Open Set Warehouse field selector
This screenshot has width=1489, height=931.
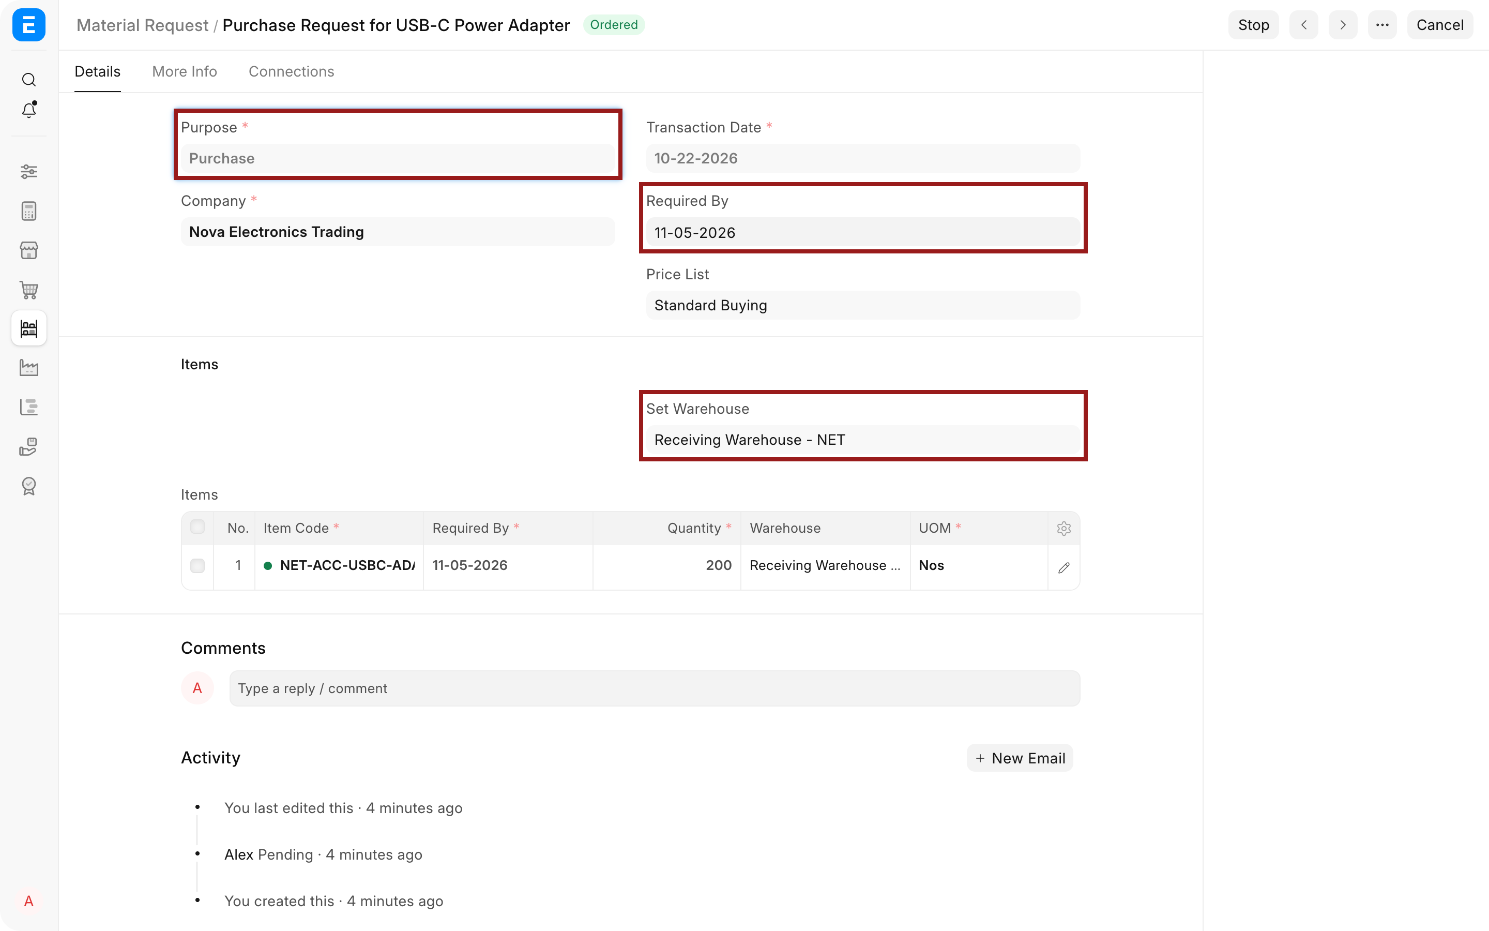tap(862, 440)
